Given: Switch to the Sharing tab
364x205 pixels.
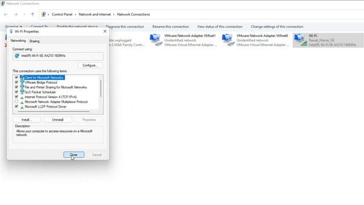Looking at the screenshot, I should (x=34, y=41).
